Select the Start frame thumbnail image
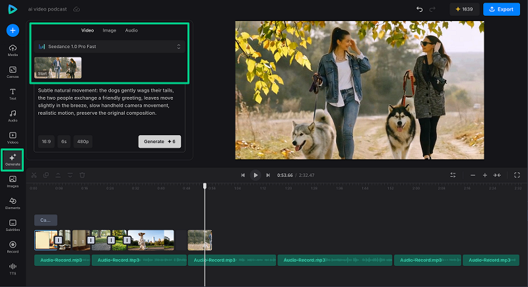 (58, 68)
